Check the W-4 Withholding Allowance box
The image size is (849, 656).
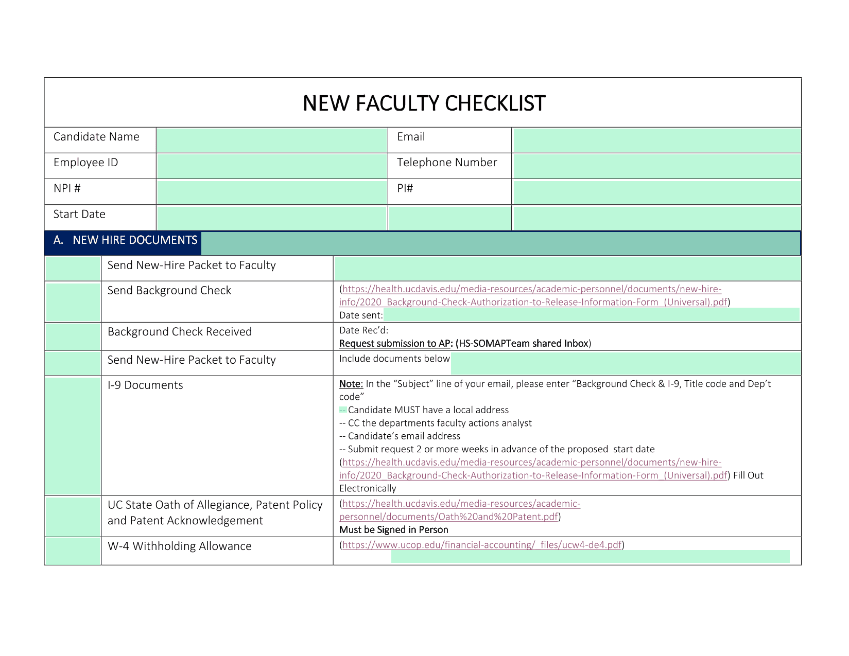coord(73,551)
